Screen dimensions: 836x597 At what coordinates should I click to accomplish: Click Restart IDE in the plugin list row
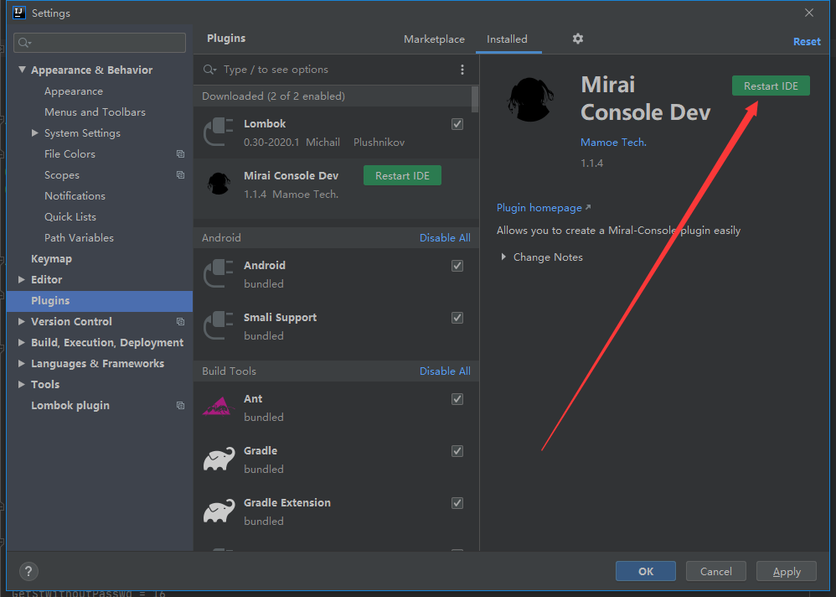[403, 175]
